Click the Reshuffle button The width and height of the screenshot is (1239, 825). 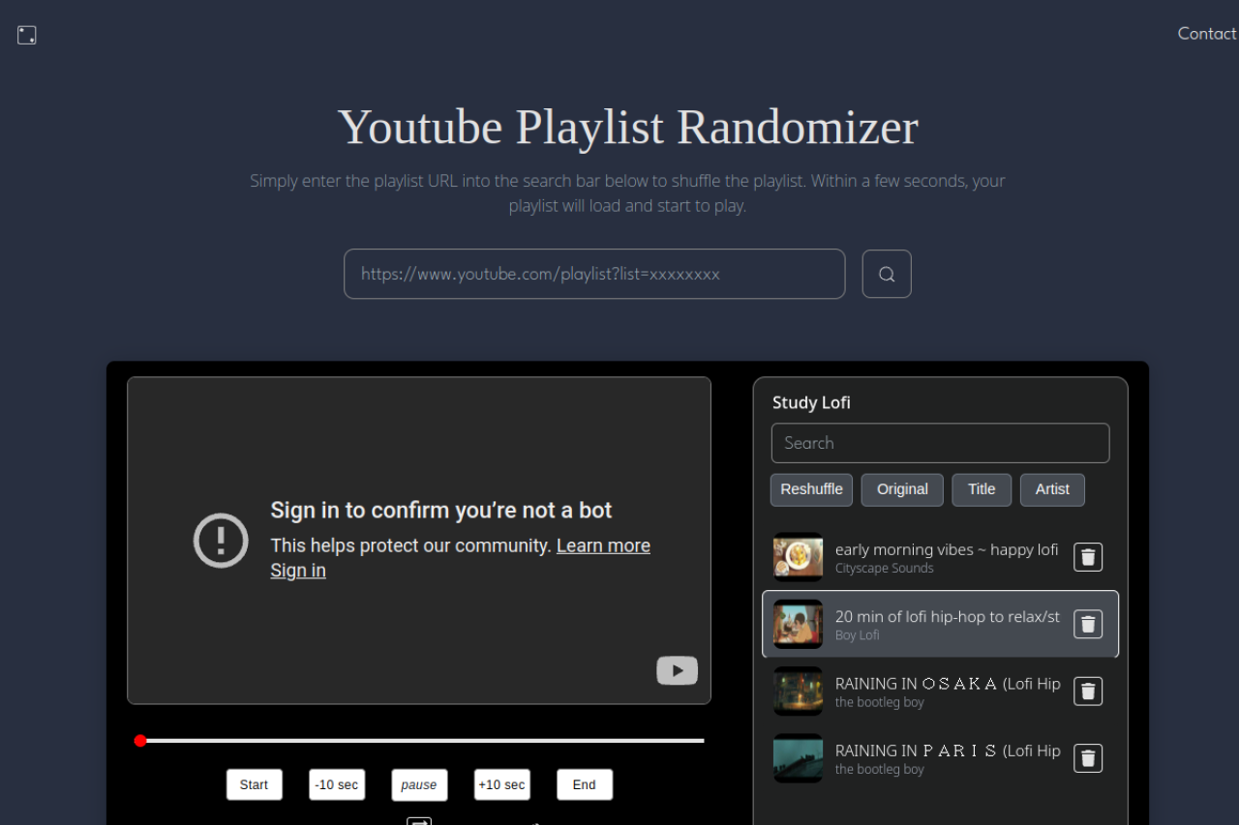coord(811,489)
